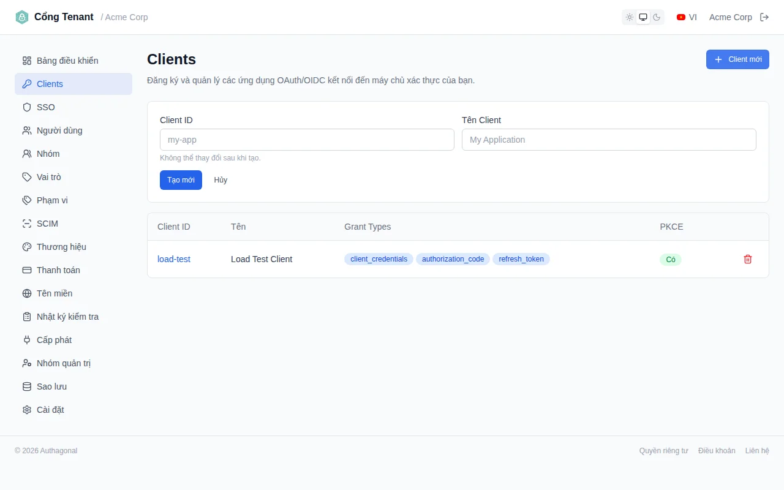The image size is (784, 490).
Task: Click the Authagonal hexagon logo icon
Action: (22, 17)
